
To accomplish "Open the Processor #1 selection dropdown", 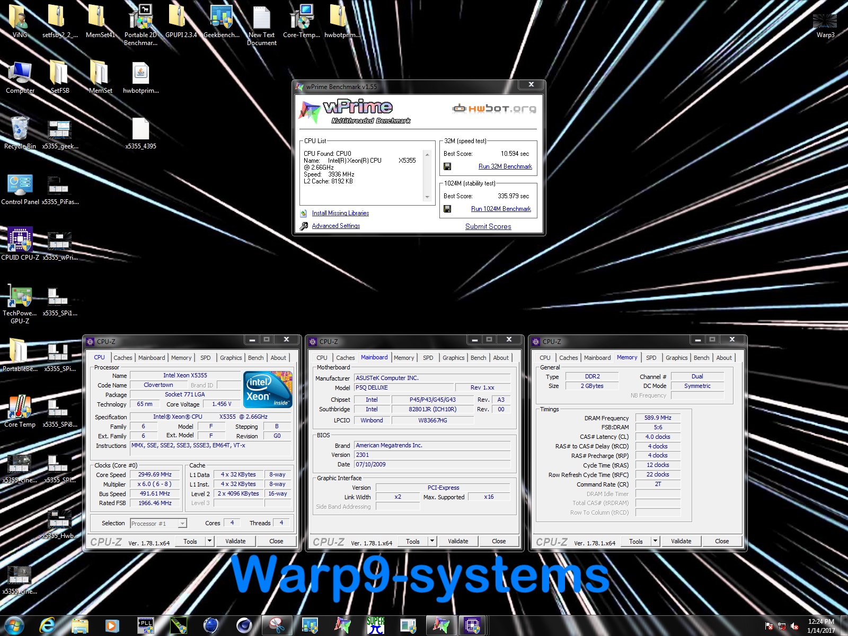I will (158, 523).
